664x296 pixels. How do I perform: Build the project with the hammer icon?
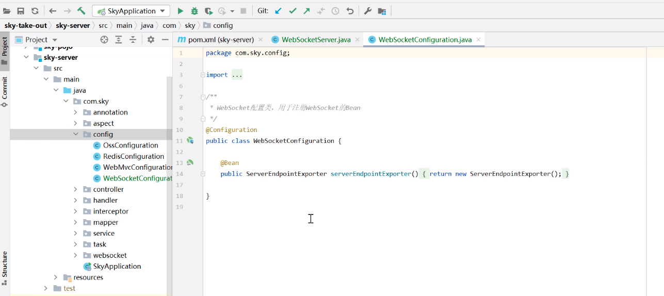82,11
